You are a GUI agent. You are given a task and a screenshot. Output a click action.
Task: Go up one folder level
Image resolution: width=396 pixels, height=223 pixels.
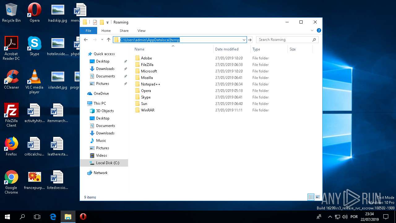click(109, 40)
